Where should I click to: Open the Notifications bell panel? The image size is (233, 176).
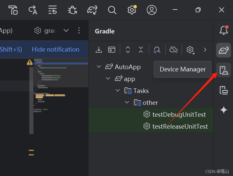click(x=224, y=30)
